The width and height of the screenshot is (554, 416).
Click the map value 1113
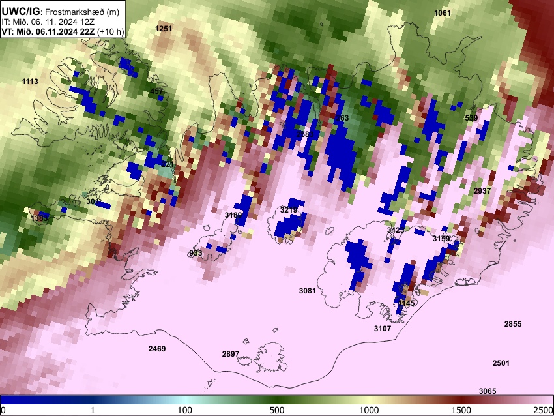30,82
